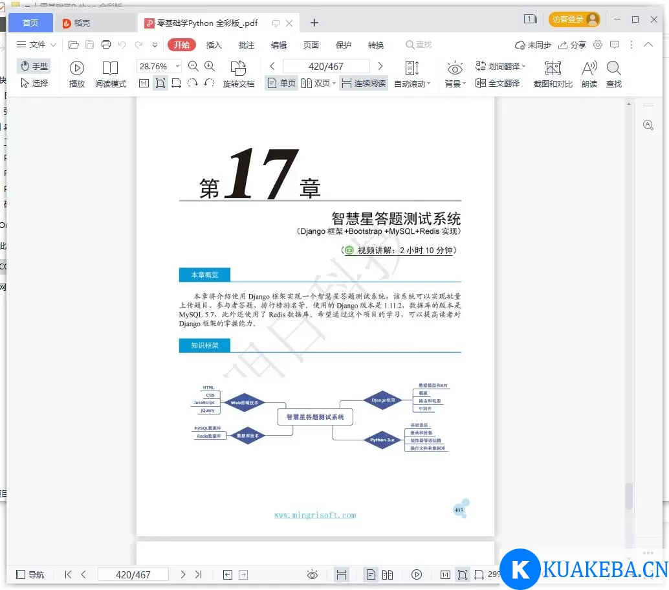
Task: Select the 批注 ribbon tab
Action: tap(246, 45)
